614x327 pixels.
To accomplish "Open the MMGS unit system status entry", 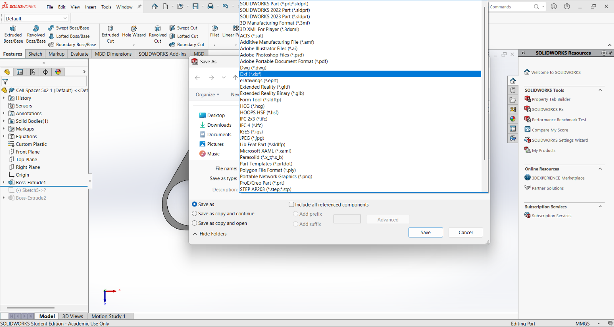I will pyautogui.click(x=582, y=324).
